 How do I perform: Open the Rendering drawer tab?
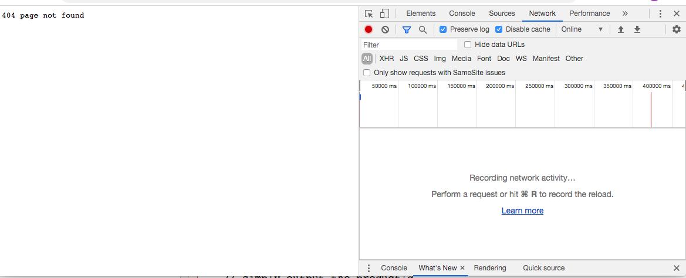pyautogui.click(x=489, y=268)
